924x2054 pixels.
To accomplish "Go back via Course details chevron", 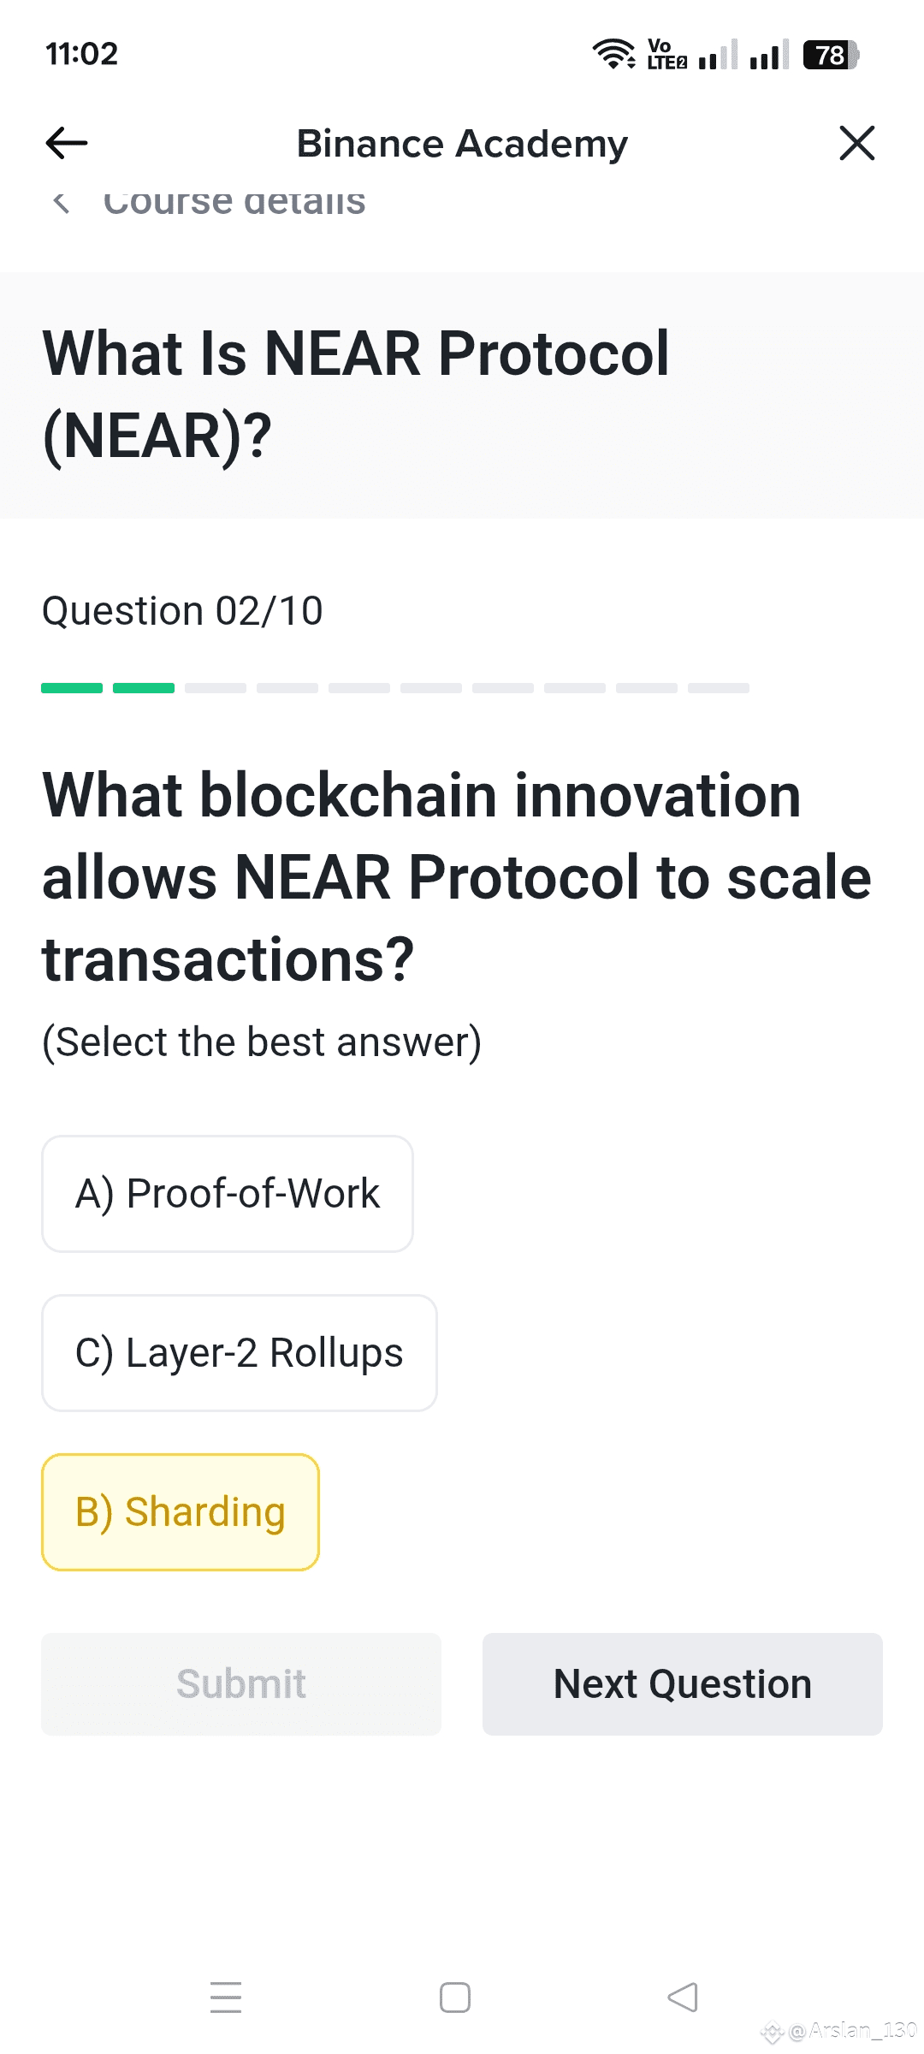I will (x=61, y=203).
